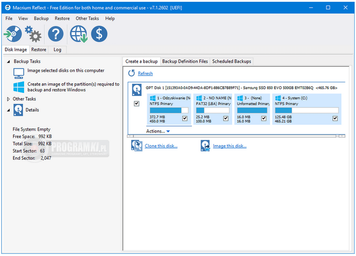Image resolution: width=356 pixels, height=256 pixels.
Task: Select the Create a backup tab
Action: (141, 61)
